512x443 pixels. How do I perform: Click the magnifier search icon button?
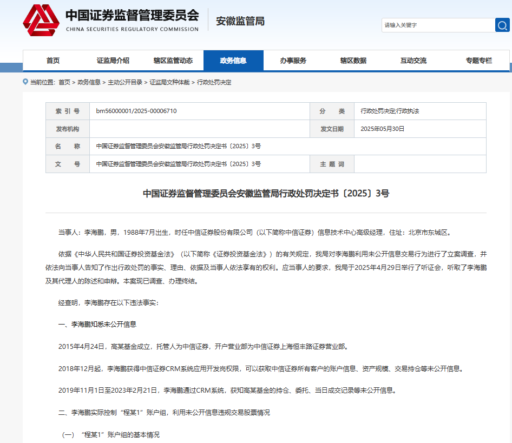click(x=502, y=25)
